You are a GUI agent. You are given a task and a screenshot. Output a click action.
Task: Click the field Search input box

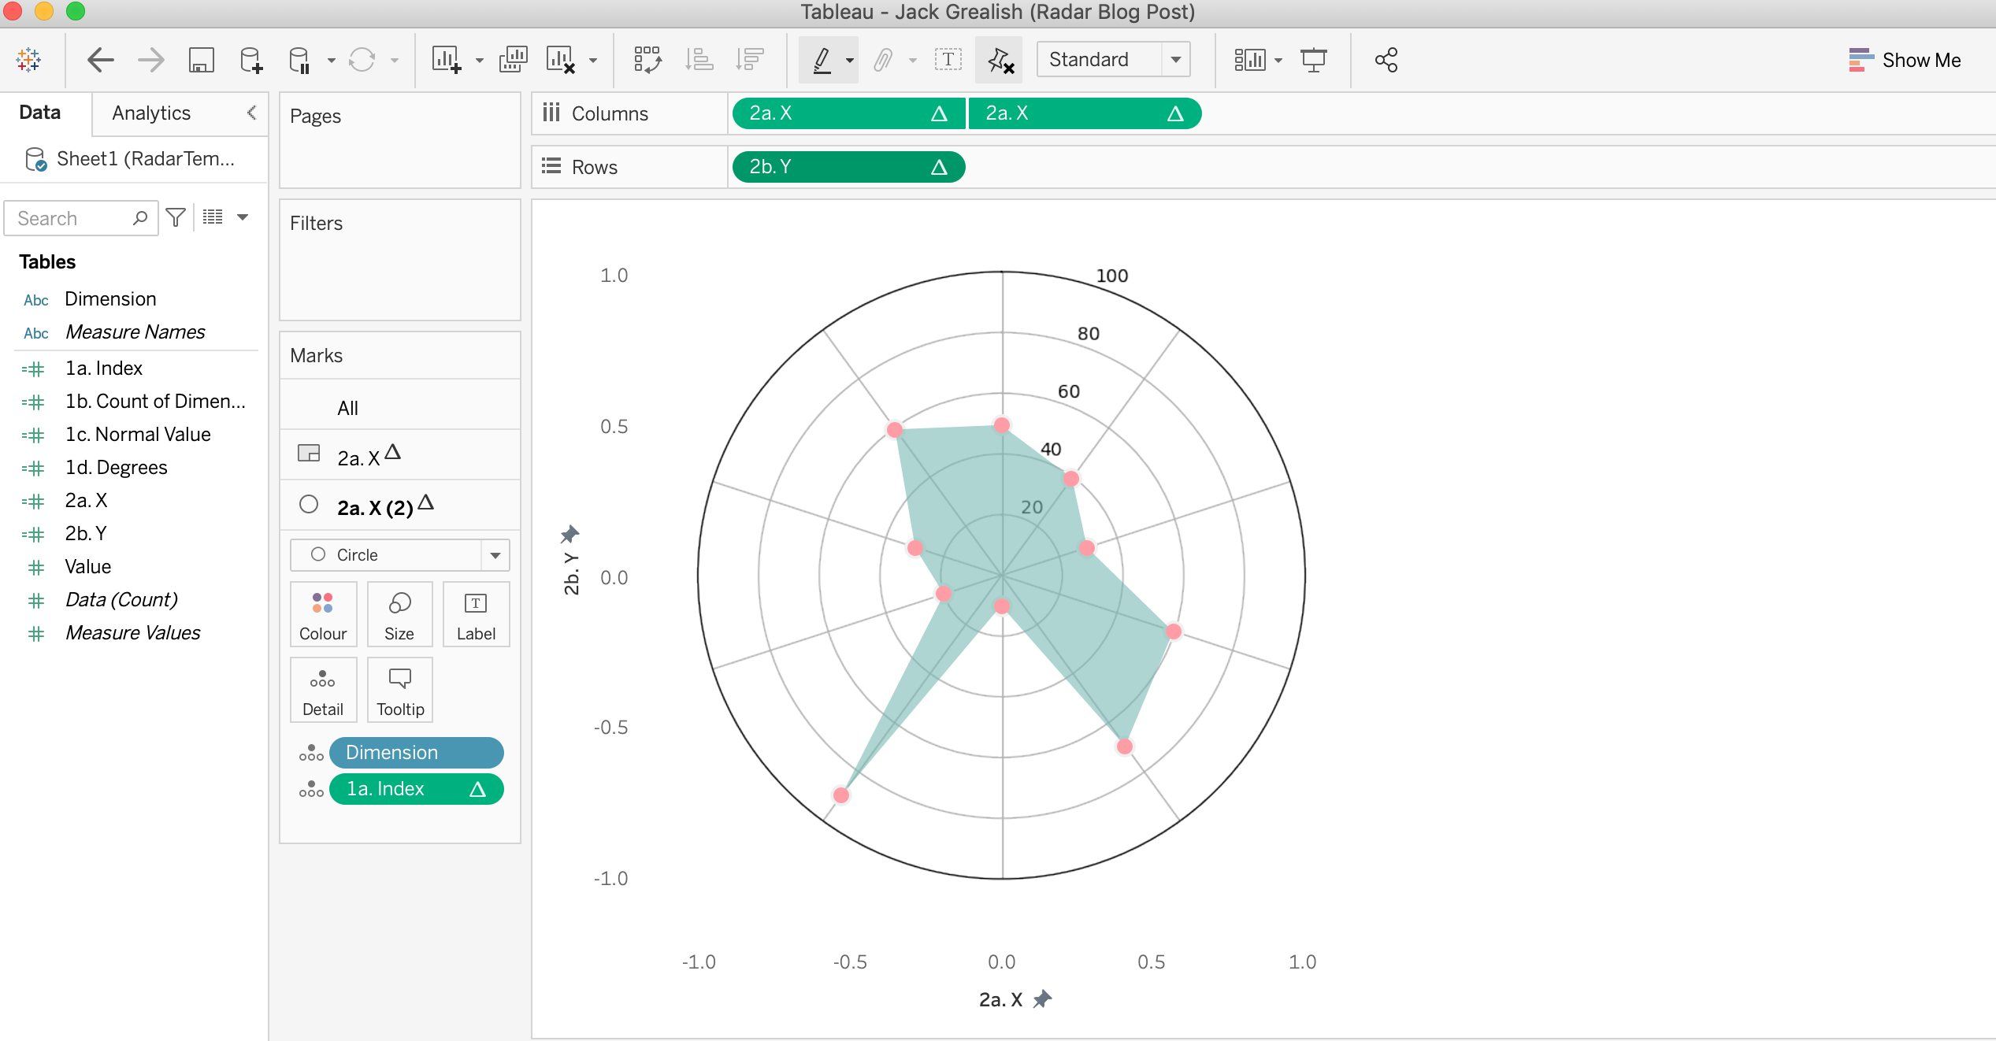tap(71, 218)
